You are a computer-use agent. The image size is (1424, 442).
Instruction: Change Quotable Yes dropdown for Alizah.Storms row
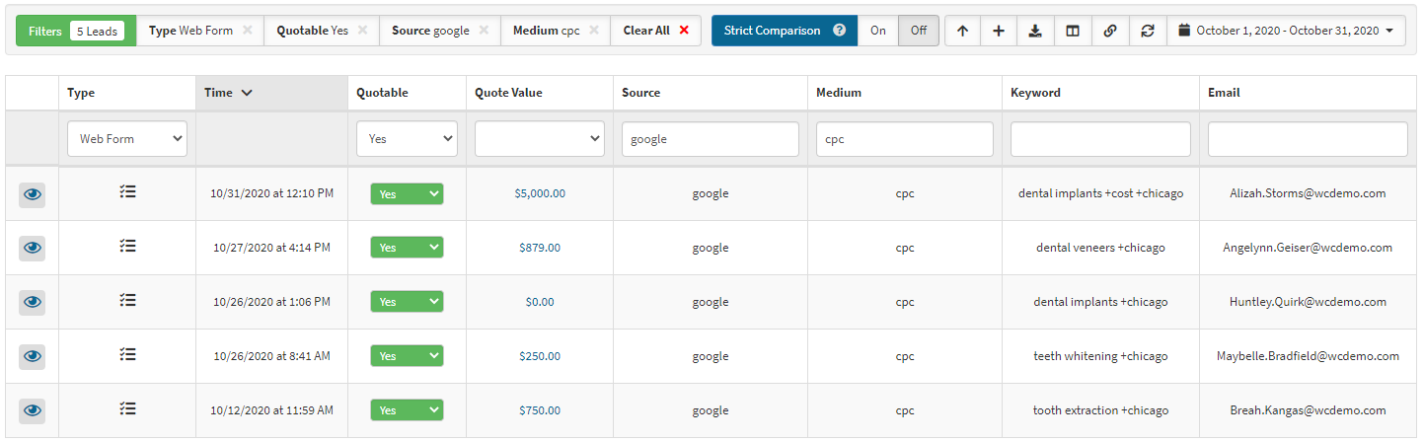407,194
